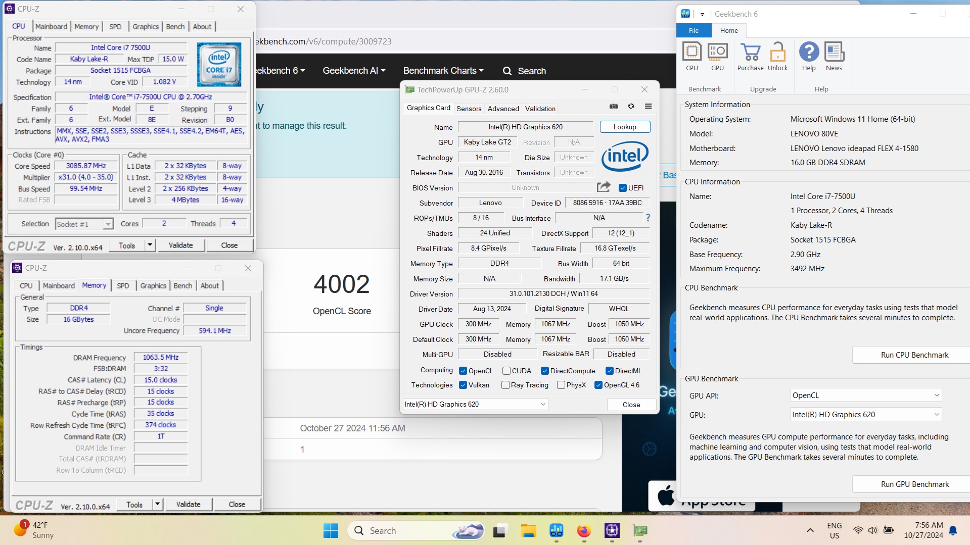Click the Wi-Fi icon in system tray

click(858, 530)
